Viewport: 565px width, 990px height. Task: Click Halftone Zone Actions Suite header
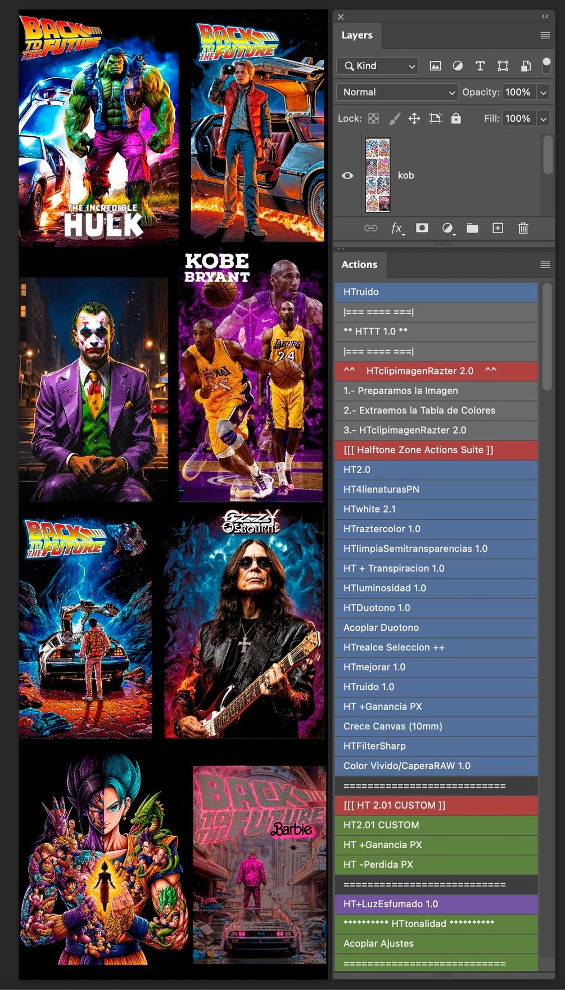click(x=436, y=449)
